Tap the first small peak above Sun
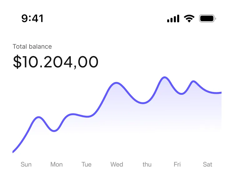The height and width of the screenshot is (179, 234). point(39,117)
